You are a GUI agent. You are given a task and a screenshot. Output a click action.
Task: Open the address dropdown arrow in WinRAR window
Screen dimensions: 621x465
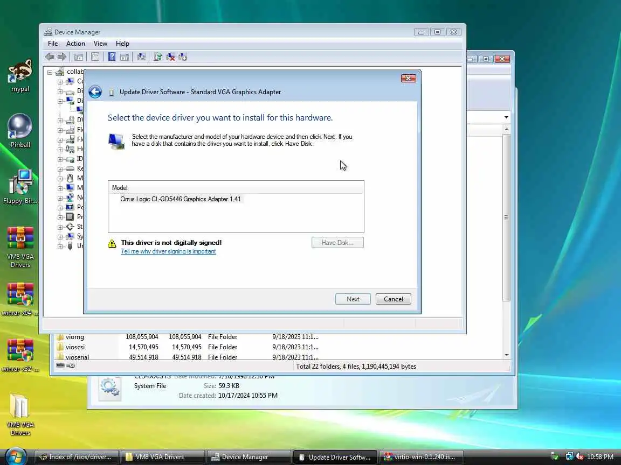(x=506, y=117)
